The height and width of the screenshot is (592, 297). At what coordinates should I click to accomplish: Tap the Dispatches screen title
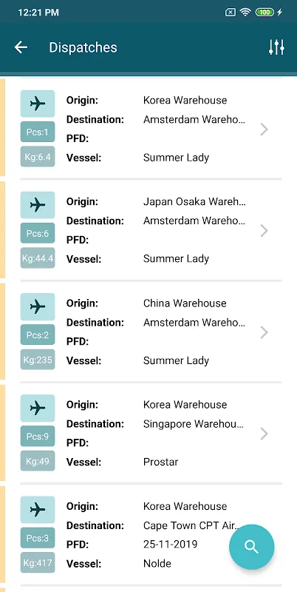[83, 47]
